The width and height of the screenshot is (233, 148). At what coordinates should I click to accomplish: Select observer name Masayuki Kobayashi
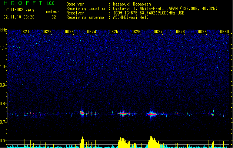point(133,4)
